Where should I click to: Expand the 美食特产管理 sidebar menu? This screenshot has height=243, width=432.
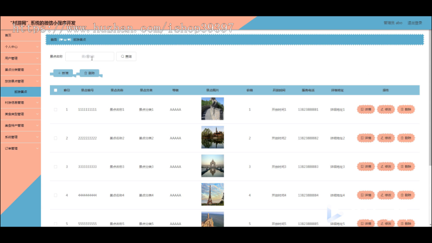click(x=21, y=126)
